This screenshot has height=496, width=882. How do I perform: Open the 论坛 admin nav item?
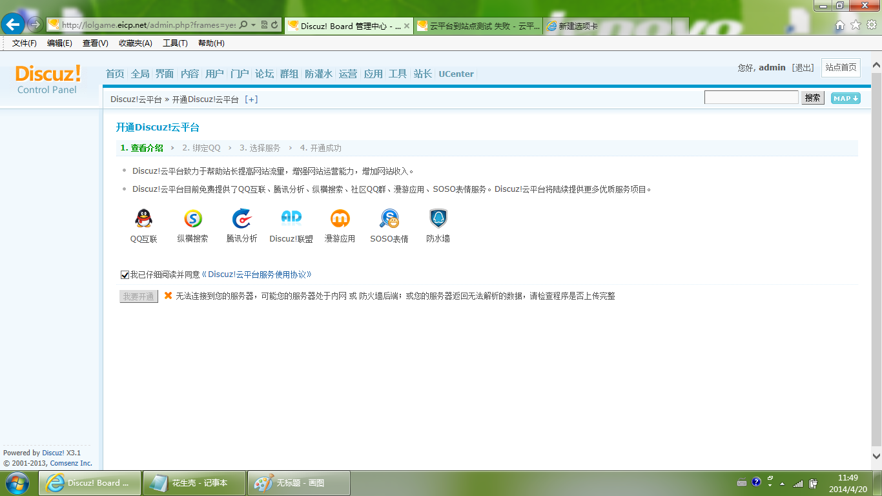tap(264, 74)
